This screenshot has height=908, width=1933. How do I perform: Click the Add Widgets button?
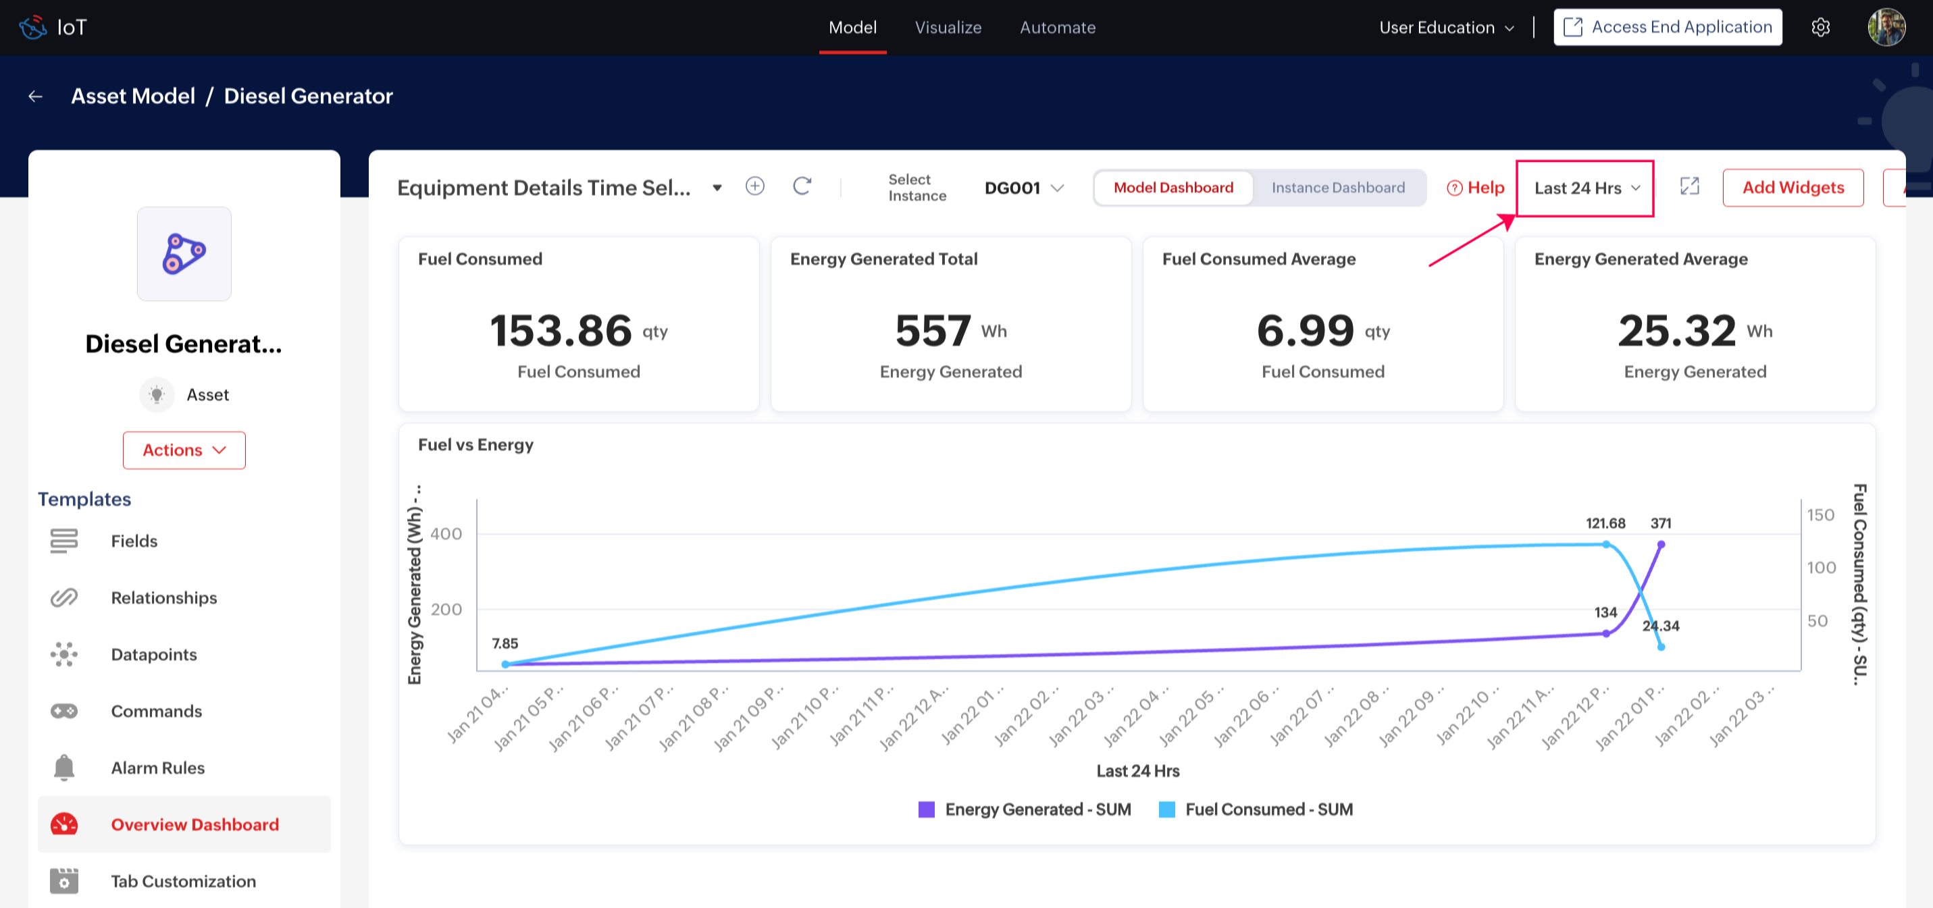pyautogui.click(x=1792, y=188)
